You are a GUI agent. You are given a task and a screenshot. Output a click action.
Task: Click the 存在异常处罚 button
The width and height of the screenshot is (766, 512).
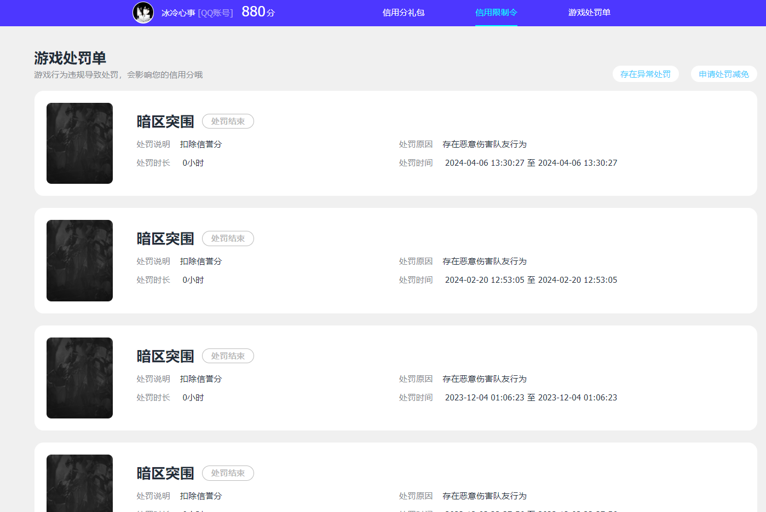(x=646, y=74)
